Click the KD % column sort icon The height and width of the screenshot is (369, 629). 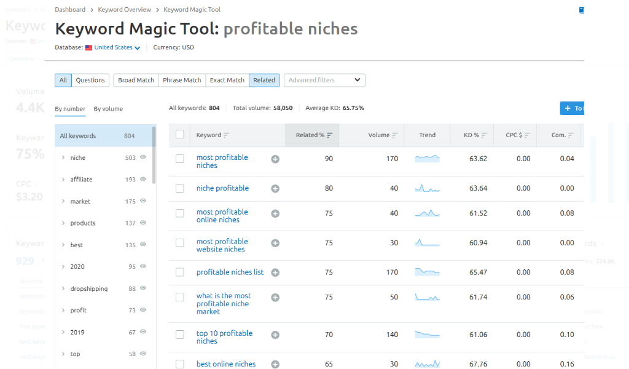coord(484,135)
